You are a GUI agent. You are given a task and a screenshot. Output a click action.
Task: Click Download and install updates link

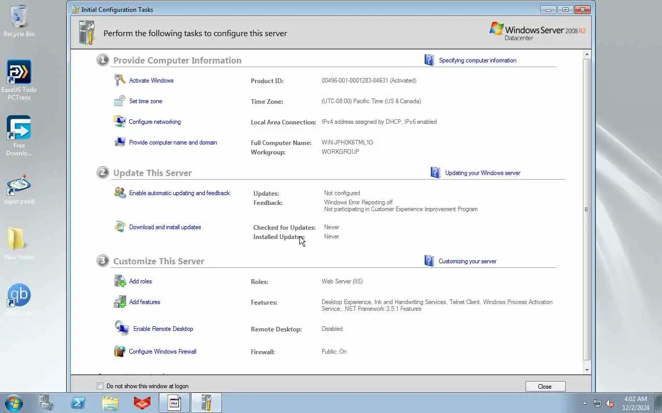[x=165, y=227]
